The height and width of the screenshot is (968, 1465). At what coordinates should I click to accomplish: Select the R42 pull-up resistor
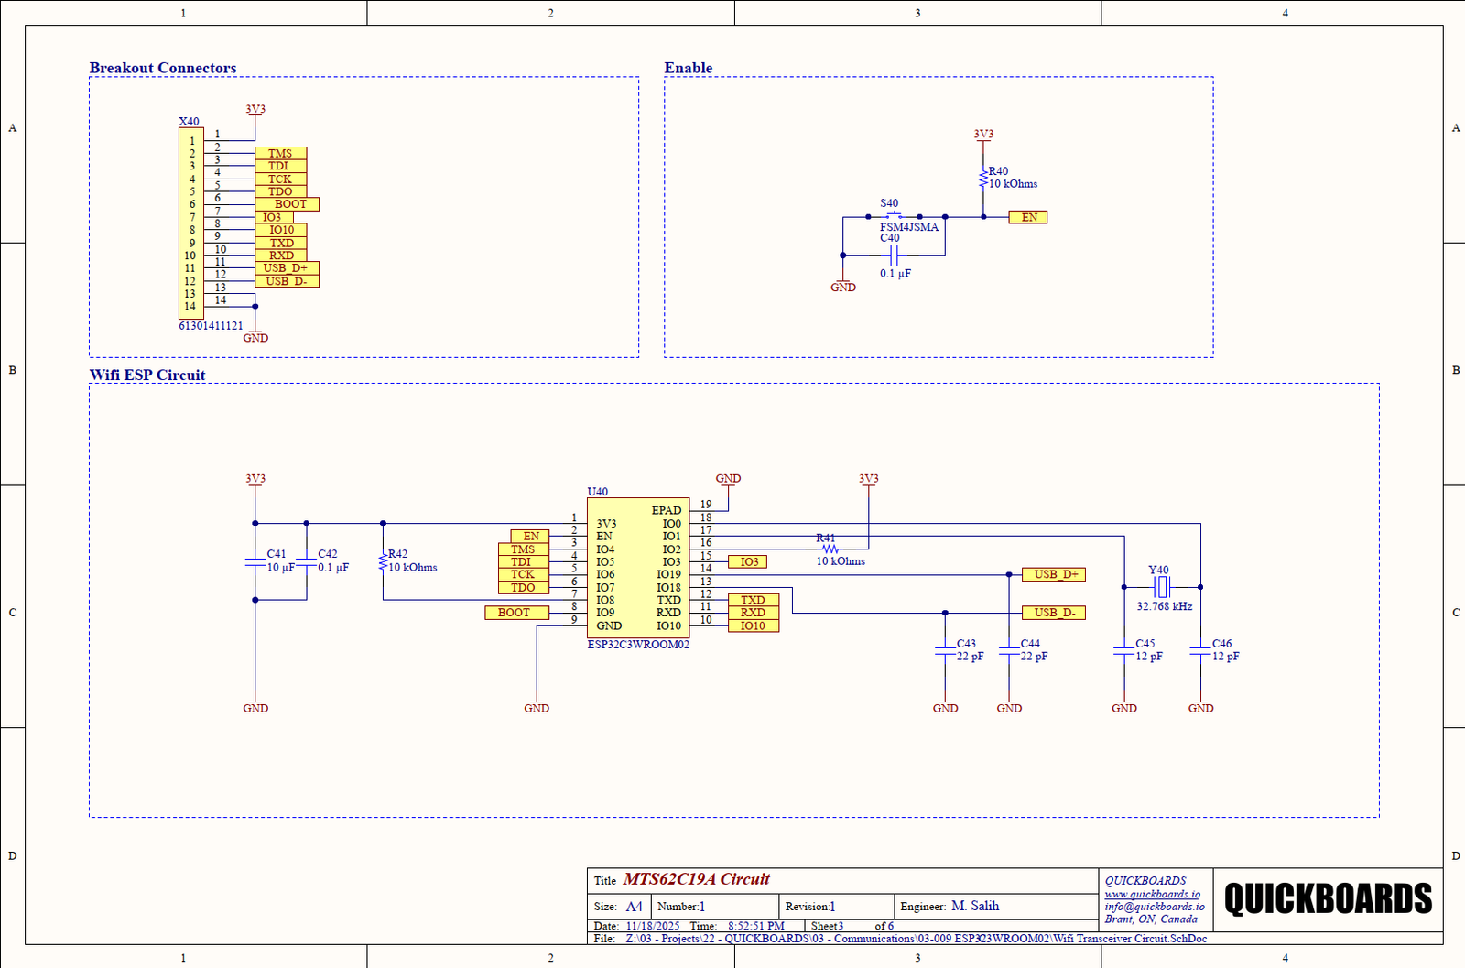383,561
